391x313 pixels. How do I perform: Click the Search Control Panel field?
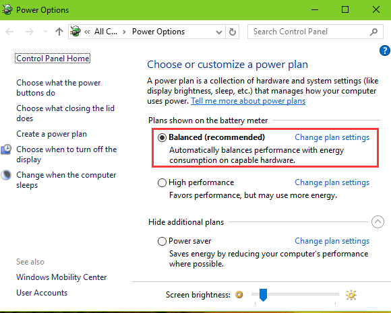coord(315,32)
